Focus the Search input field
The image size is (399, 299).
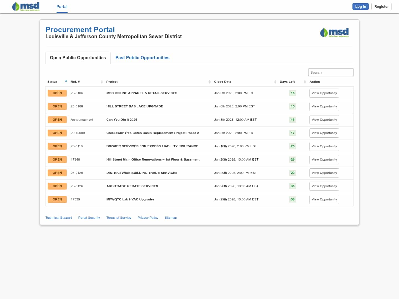331,73
